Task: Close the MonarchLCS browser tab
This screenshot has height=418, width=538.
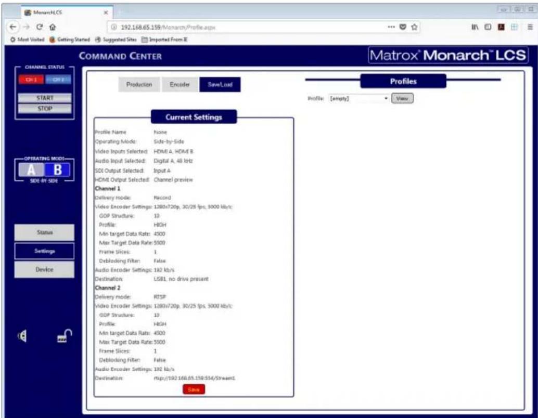Action: [x=106, y=12]
